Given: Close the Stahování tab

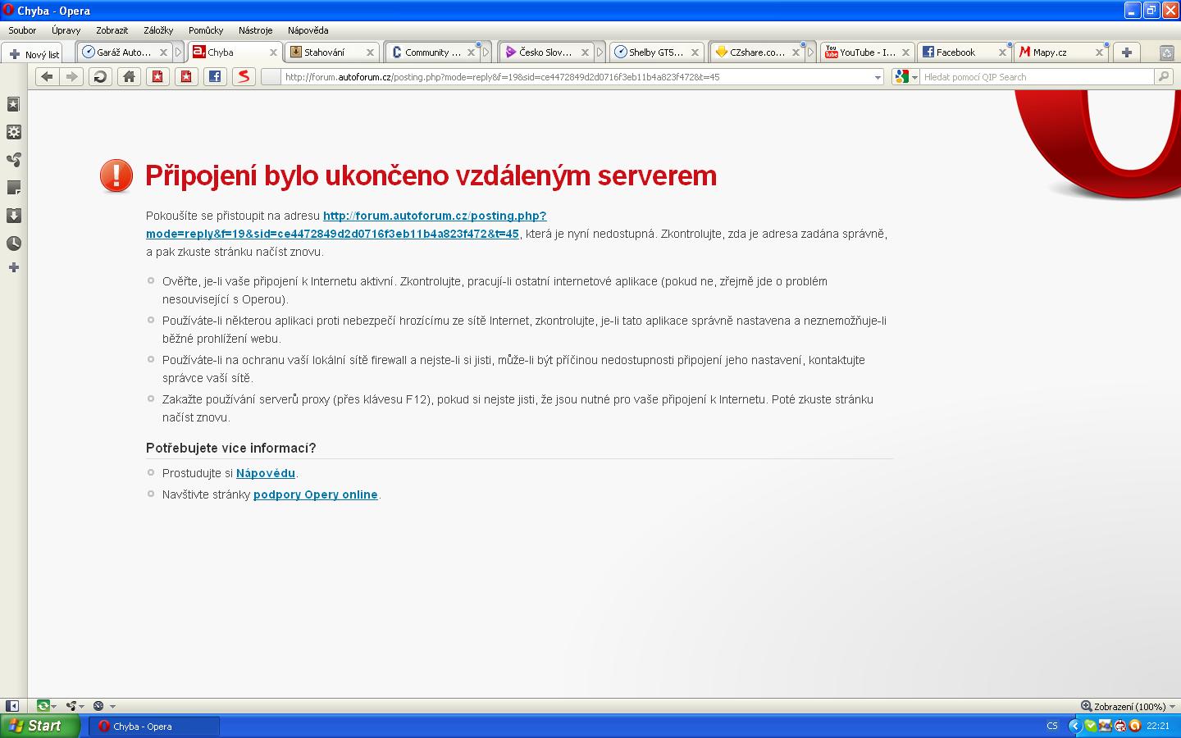Looking at the screenshot, I should point(370,52).
